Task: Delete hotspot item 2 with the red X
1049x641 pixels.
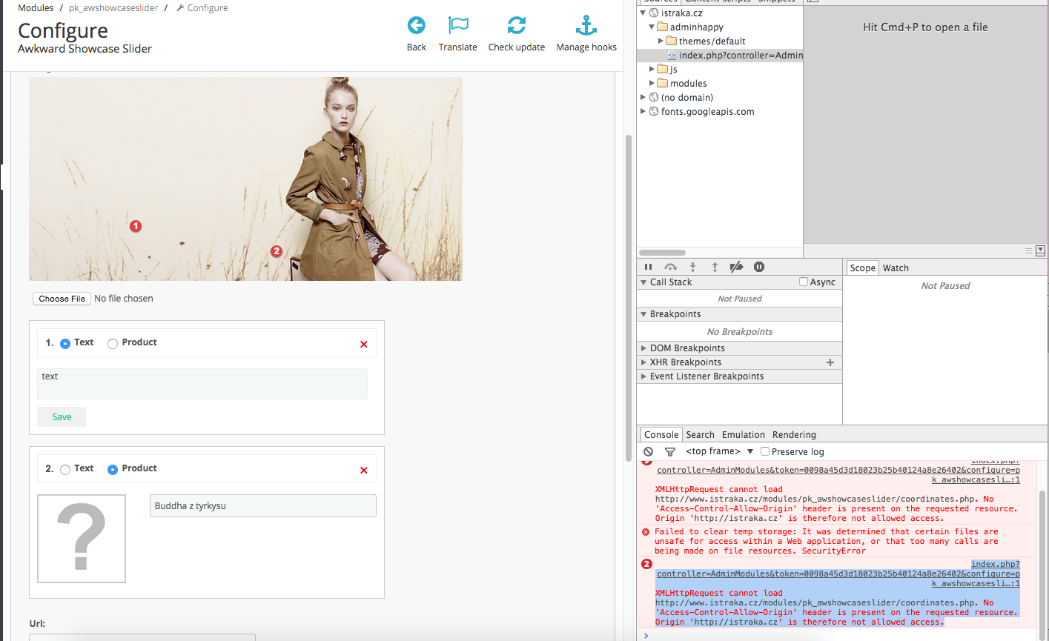Action: 363,470
